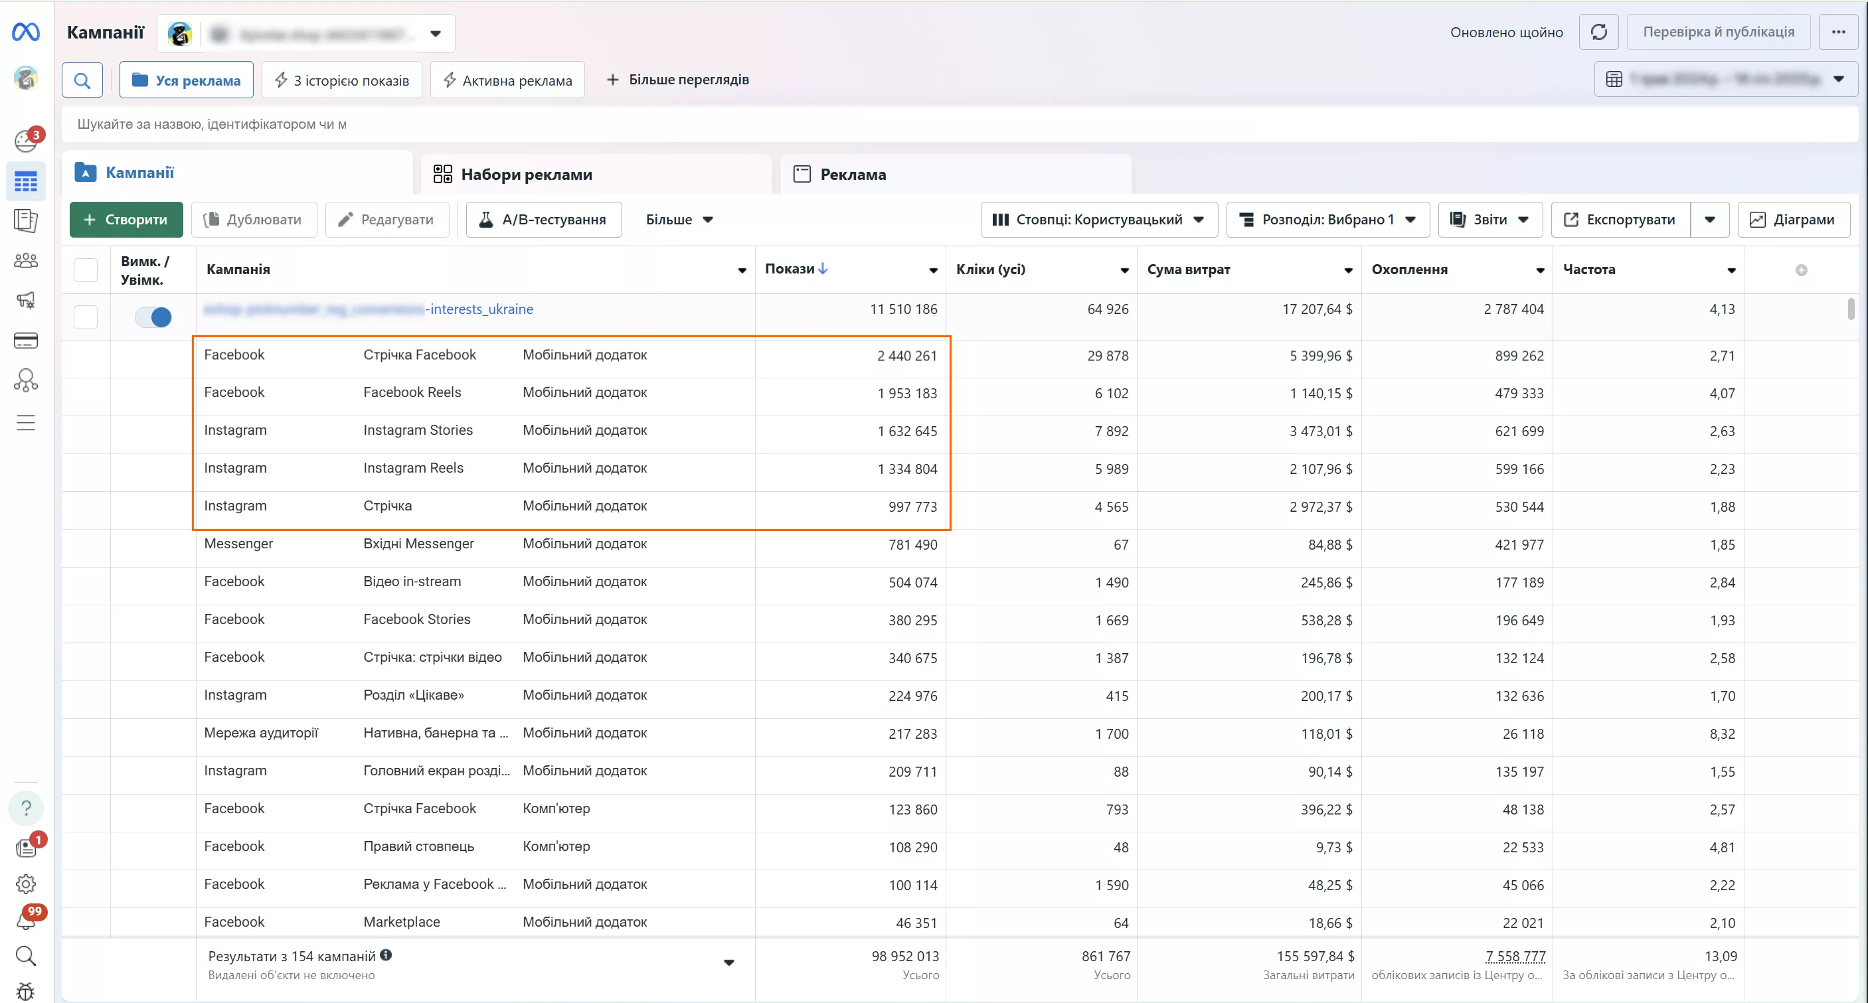Click the info icon next to results summary
This screenshot has height=1003, width=1868.
click(x=386, y=955)
